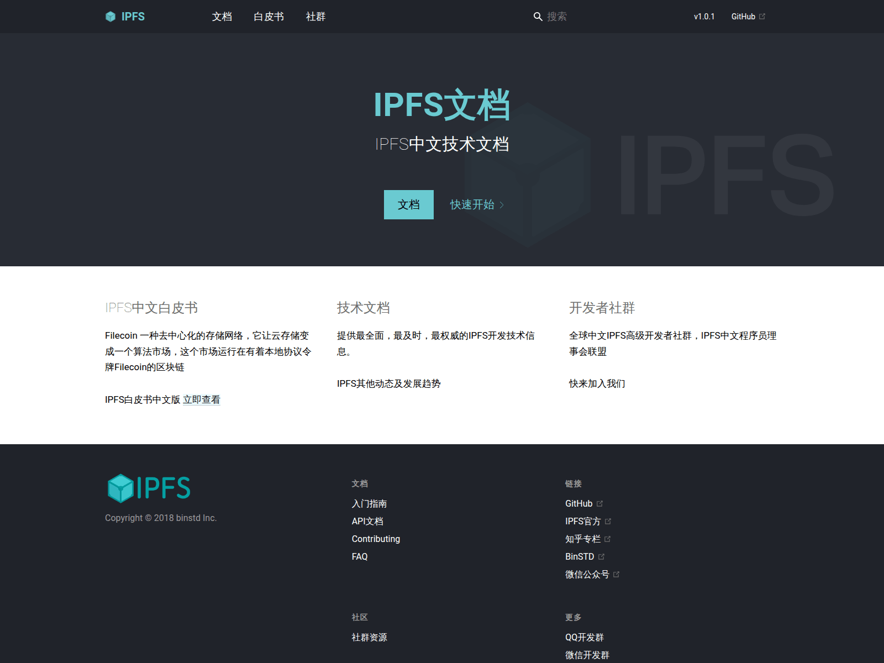Click footer column header 更多

[x=573, y=617]
